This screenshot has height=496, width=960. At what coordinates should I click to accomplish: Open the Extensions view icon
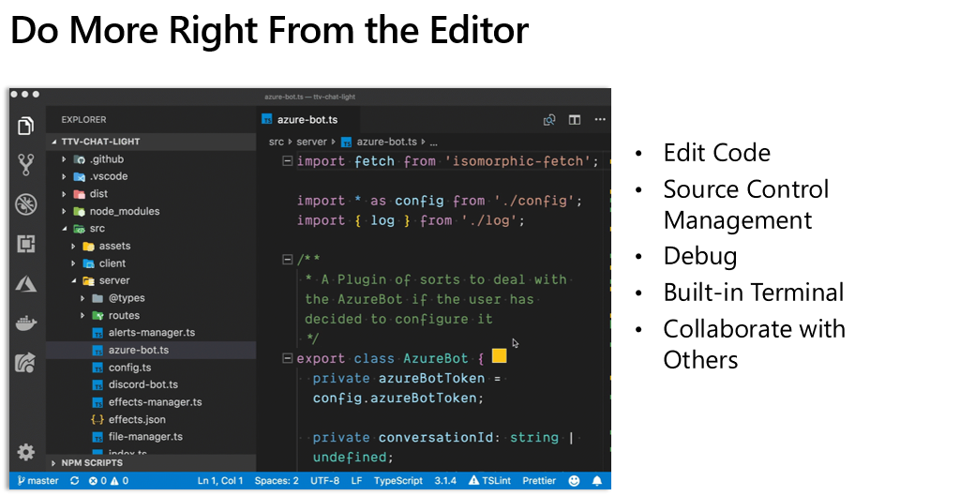[x=25, y=244]
